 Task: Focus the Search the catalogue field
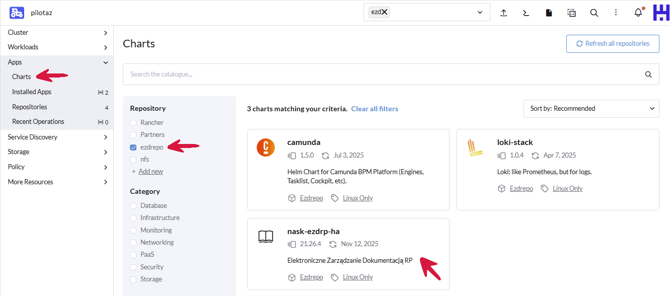click(383, 74)
